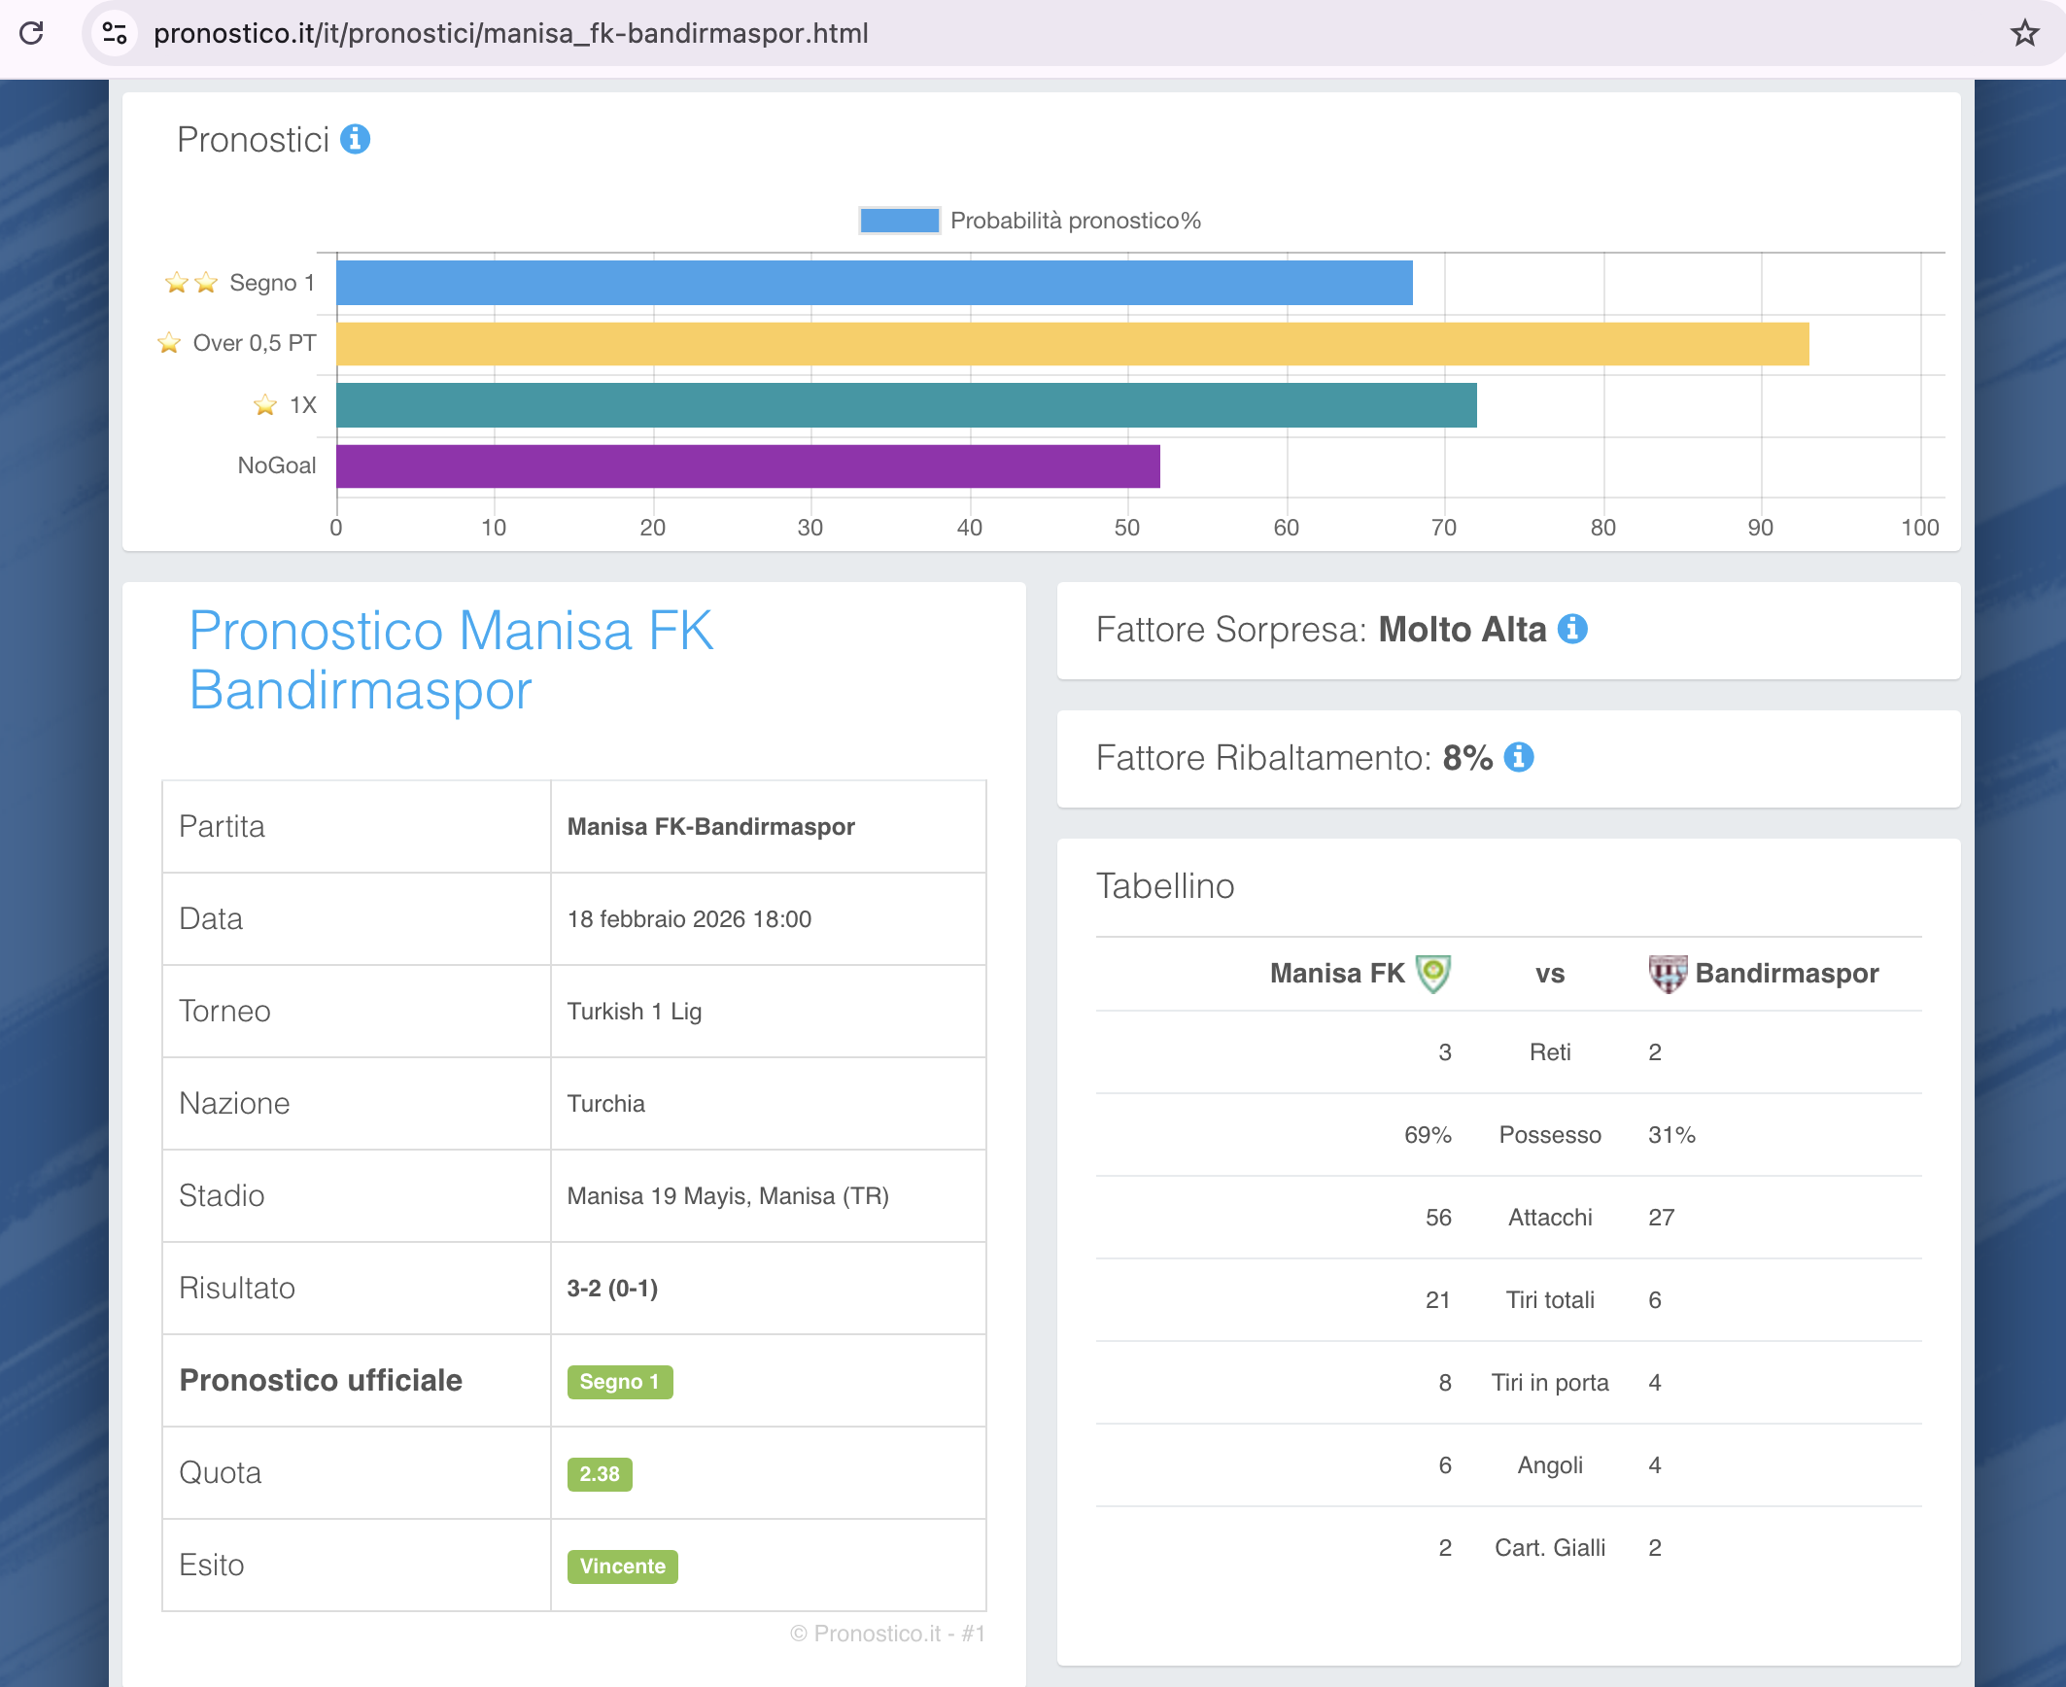2066x1687 pixels.
Task: Click the purple NoGoal chart bar
Action: 748,466
